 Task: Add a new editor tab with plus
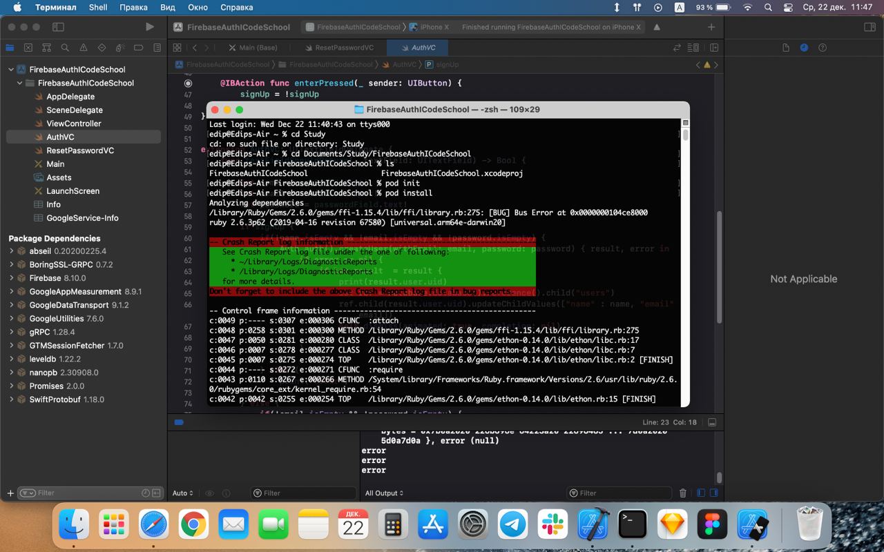point(711,27)
